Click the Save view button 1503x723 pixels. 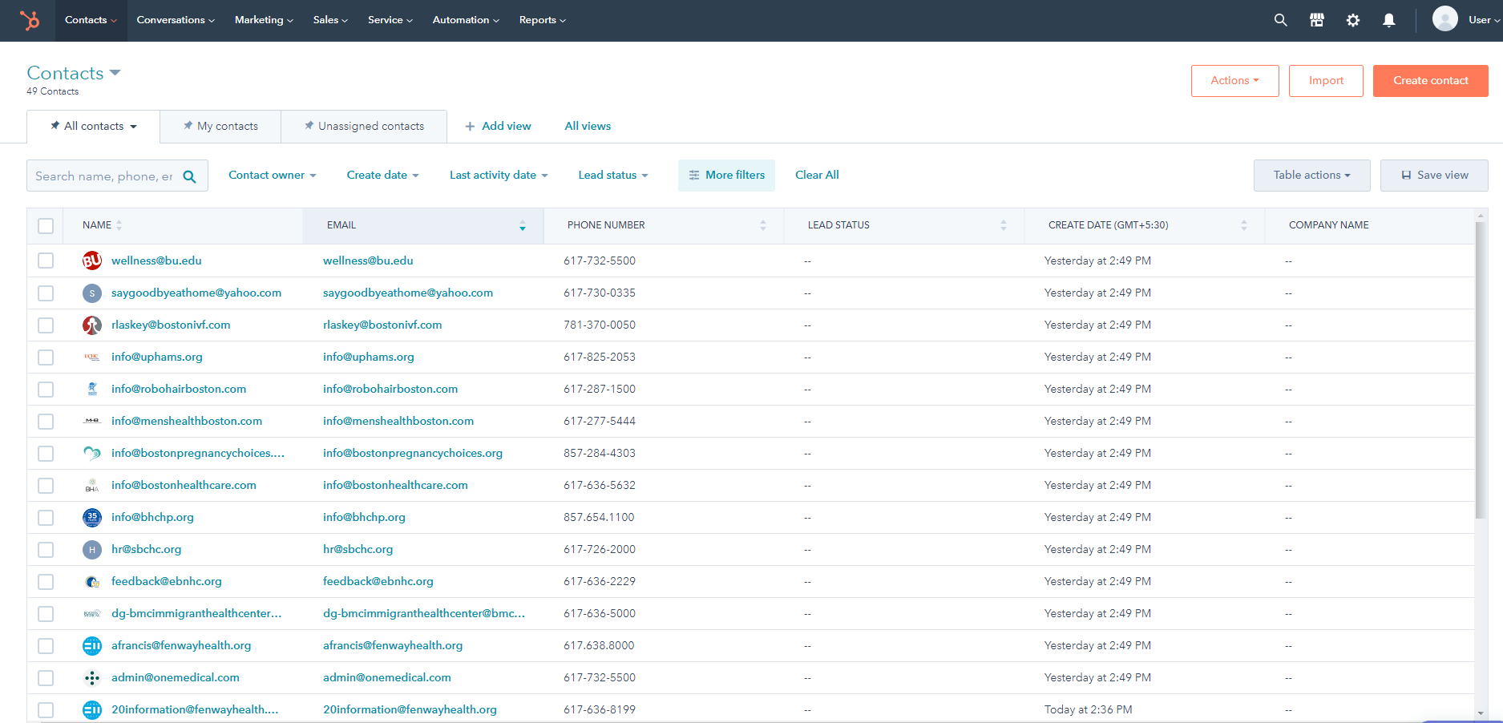(x=1434, y=176)
